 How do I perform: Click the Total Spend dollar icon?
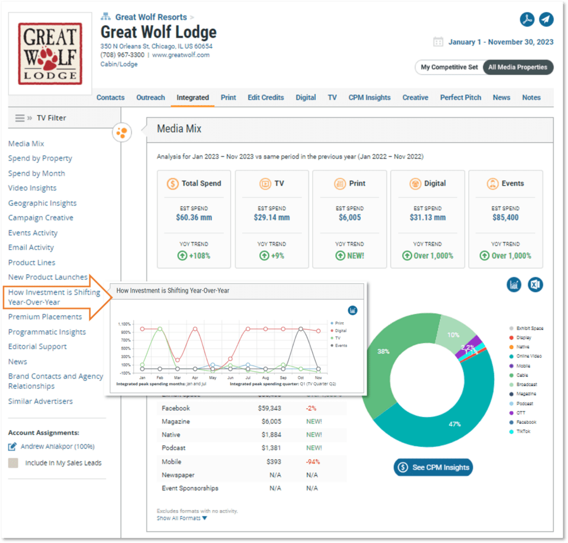click(x=173, y=184)
